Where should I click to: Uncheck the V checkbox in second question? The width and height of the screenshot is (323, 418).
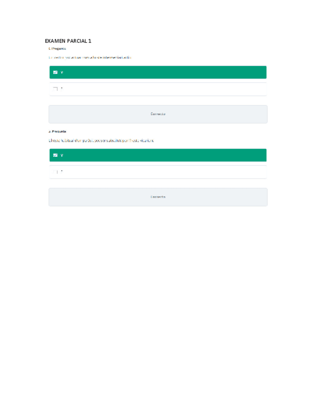point(55,155)
